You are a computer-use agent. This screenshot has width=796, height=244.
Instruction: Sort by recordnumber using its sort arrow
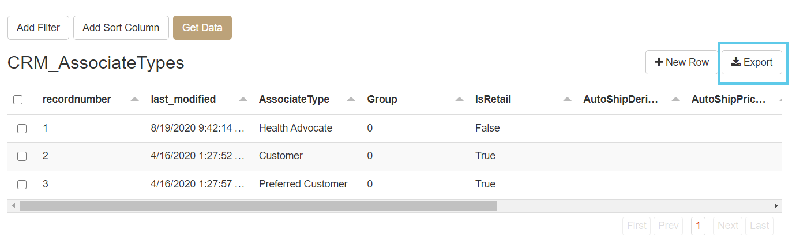point(135,99)
